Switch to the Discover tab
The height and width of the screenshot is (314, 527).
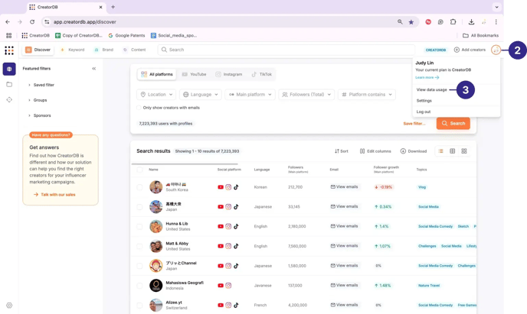pyautogui.click(x=38, y=50)
